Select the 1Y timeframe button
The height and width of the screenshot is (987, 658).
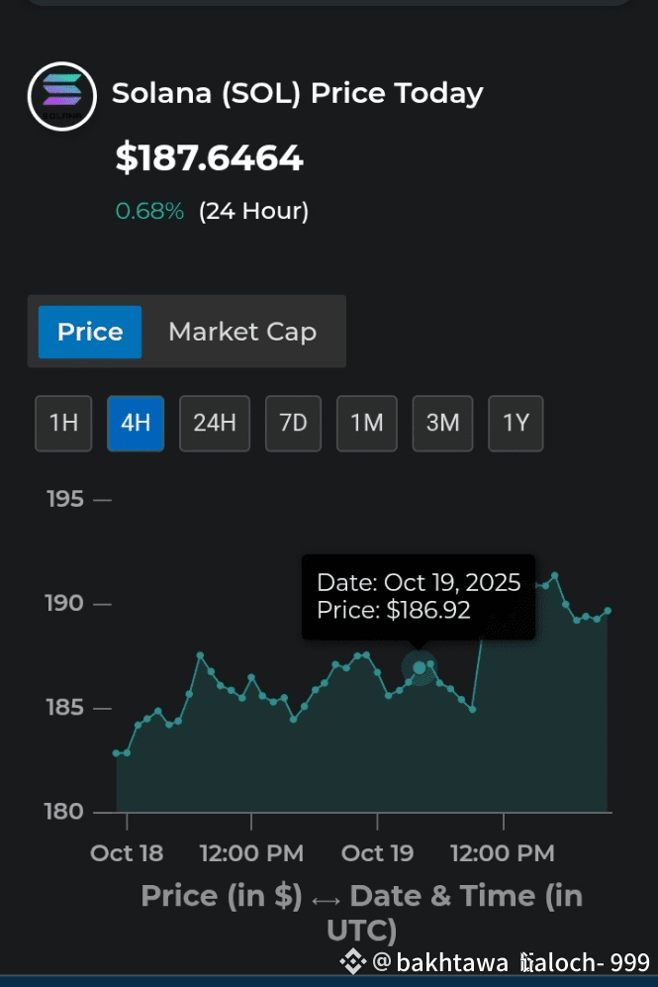coord(516,423)
